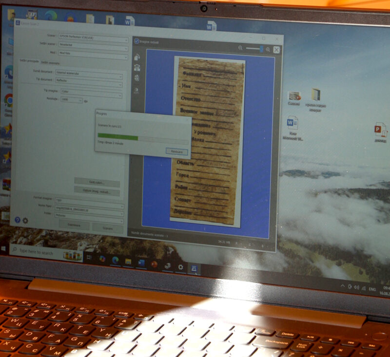The width and height of the screenshot is (390, 357).
Task: Click the Revocare cancel button
Action: click(176, 151)
